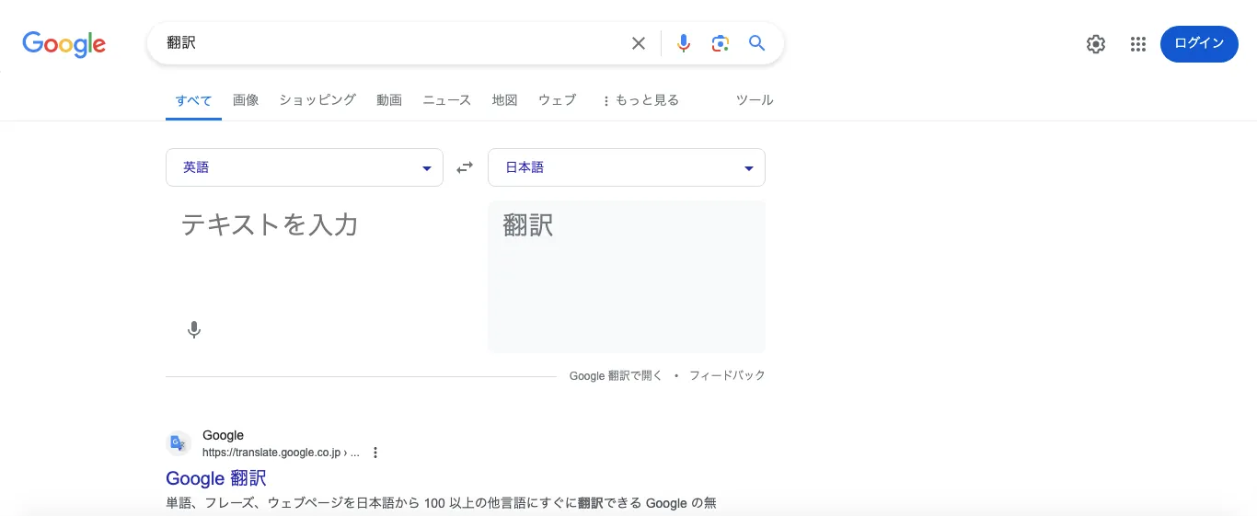
Task: Switch to the 画像 tab
Action: point(246,100)
